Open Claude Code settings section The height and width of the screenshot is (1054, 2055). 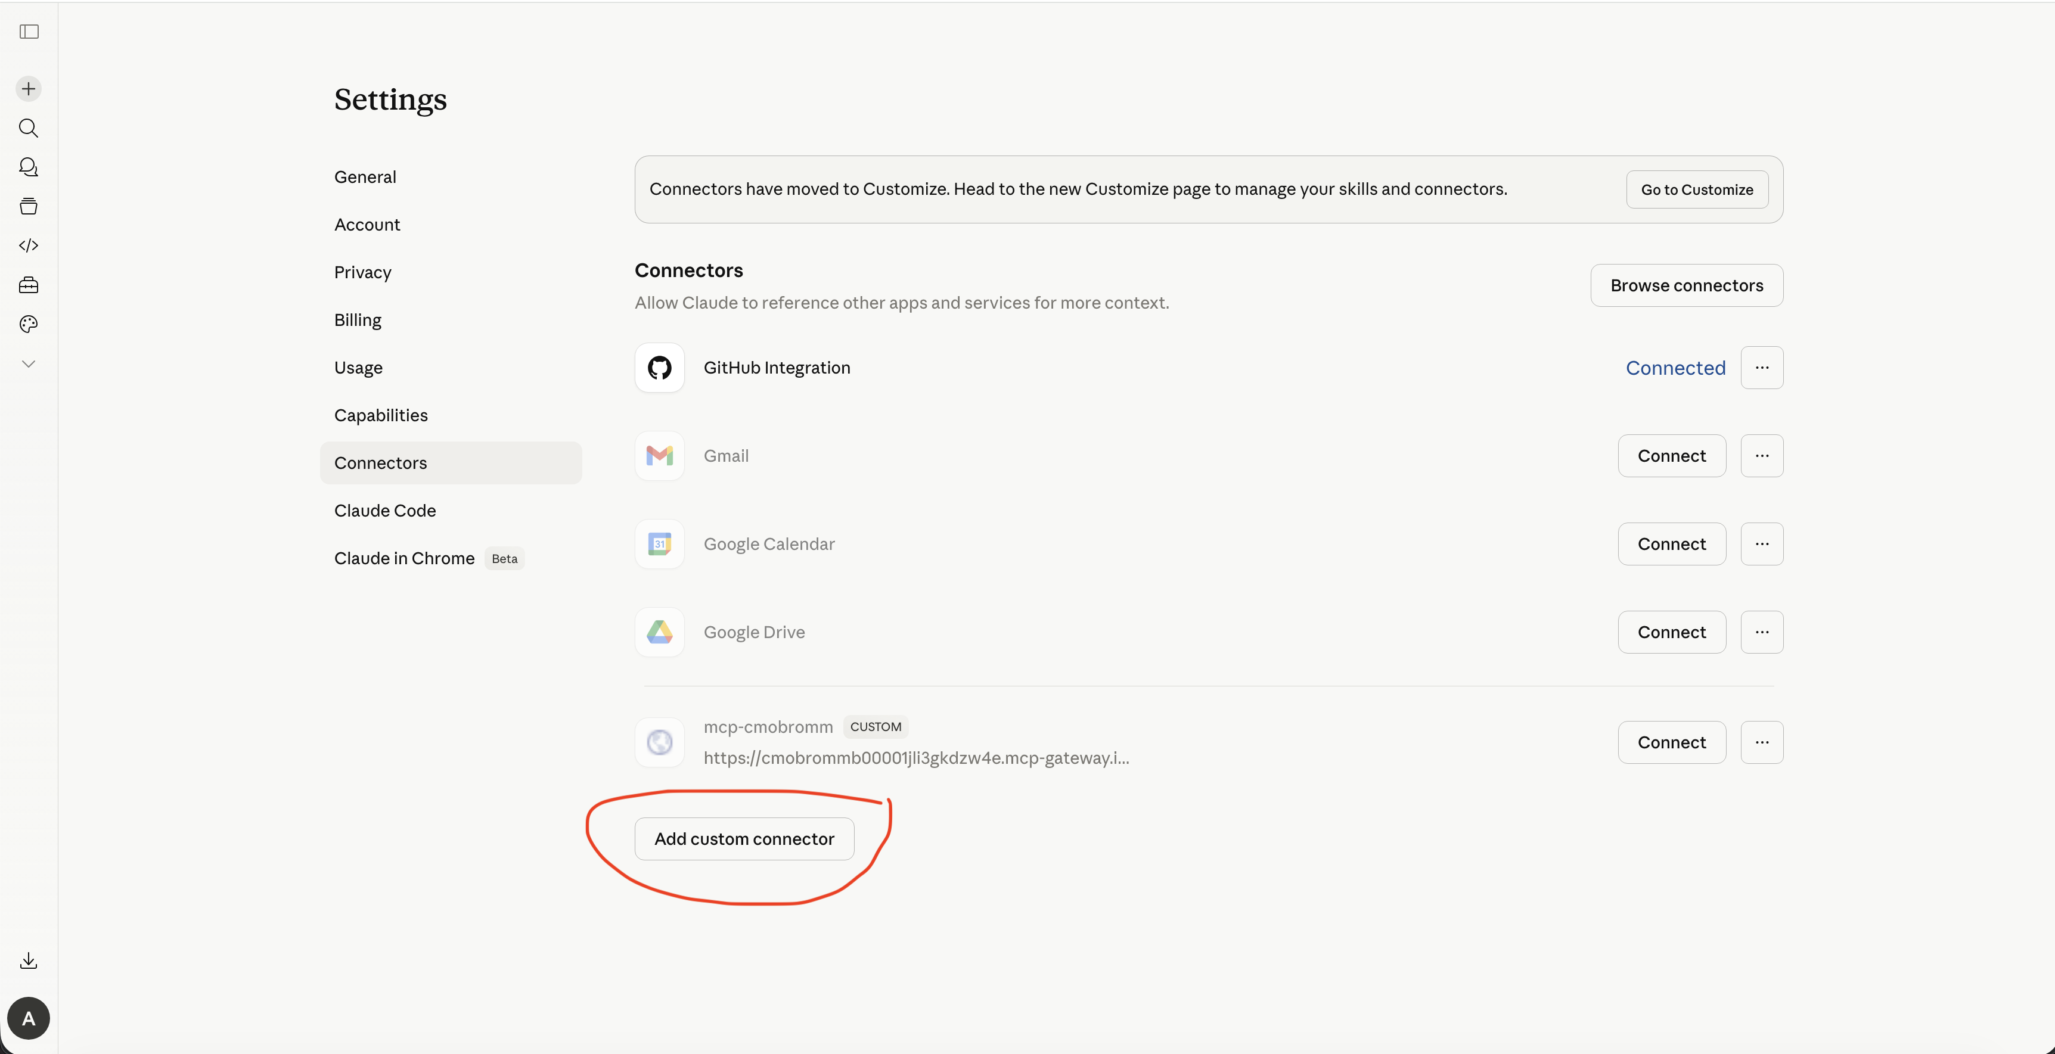tap(451, 510)
